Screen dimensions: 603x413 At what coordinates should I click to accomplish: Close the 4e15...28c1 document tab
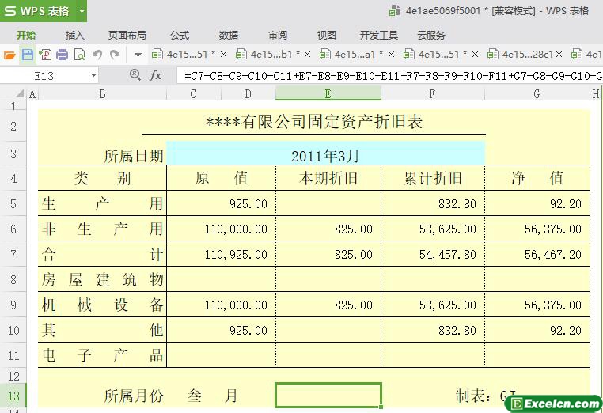pos(559,55)
